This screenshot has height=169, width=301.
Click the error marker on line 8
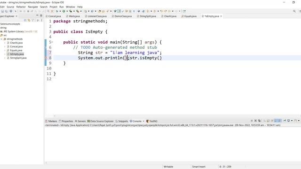[46, 58]
